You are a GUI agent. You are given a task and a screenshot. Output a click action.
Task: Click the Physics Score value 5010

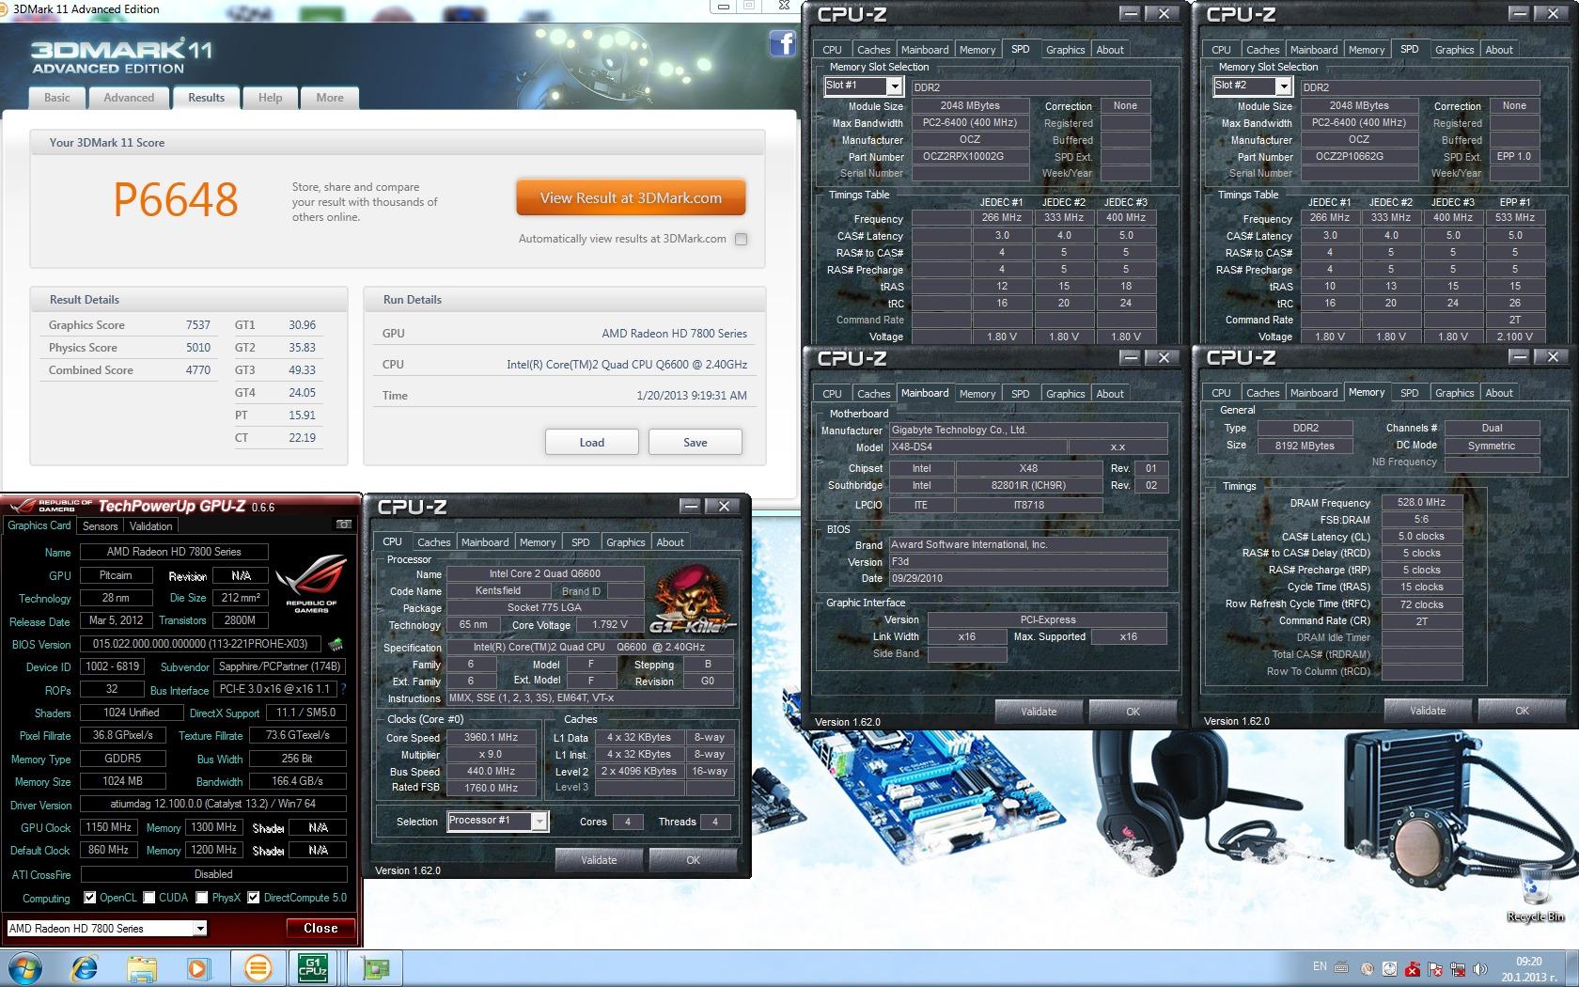(198, 348)
